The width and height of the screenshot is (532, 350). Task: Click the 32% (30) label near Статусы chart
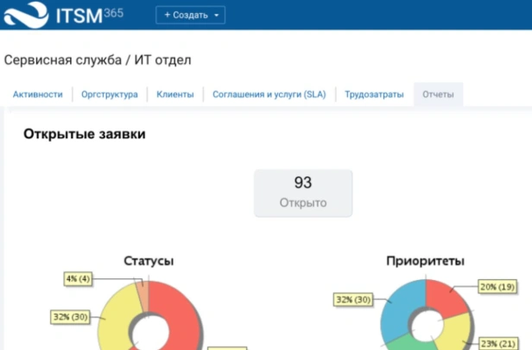[70, 317]
